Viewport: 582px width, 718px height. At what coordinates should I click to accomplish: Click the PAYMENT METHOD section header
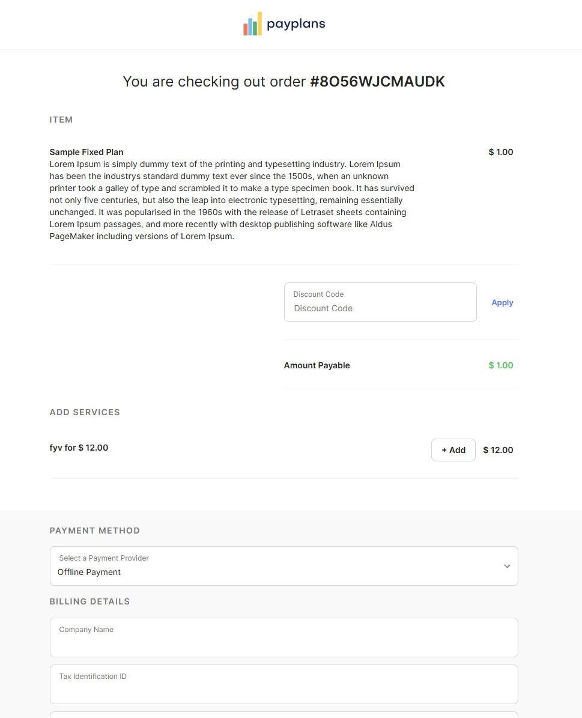(x=94, y=531)
